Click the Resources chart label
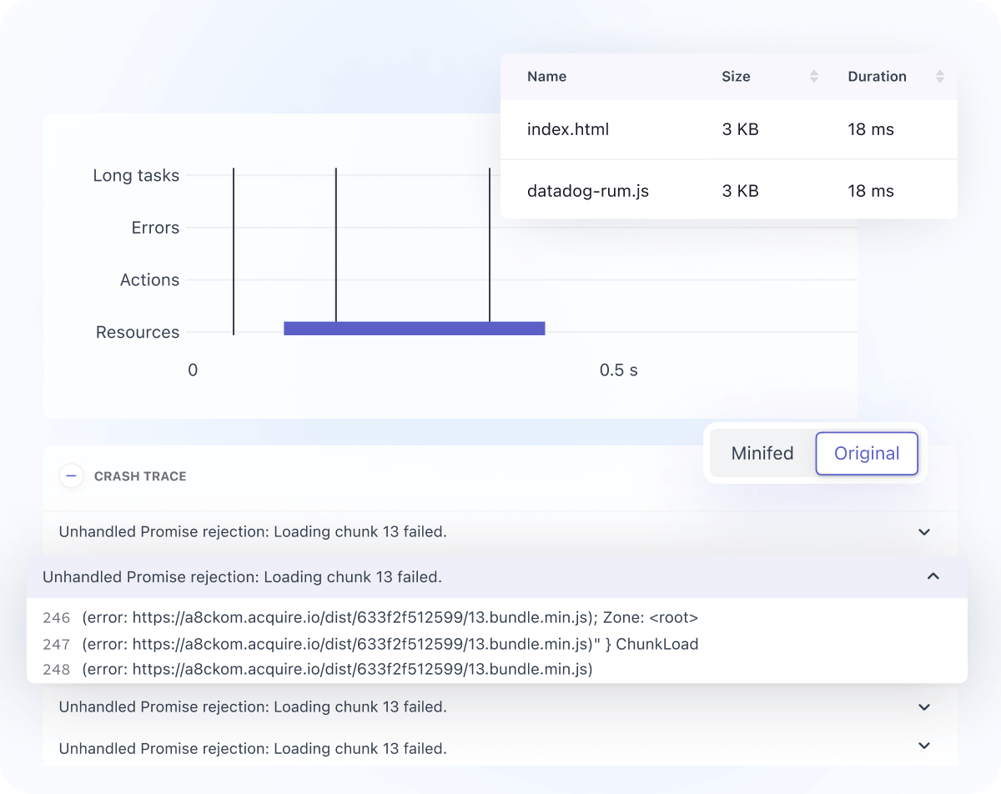This screenshot has width=1001, height=794. tap(138, 332)
